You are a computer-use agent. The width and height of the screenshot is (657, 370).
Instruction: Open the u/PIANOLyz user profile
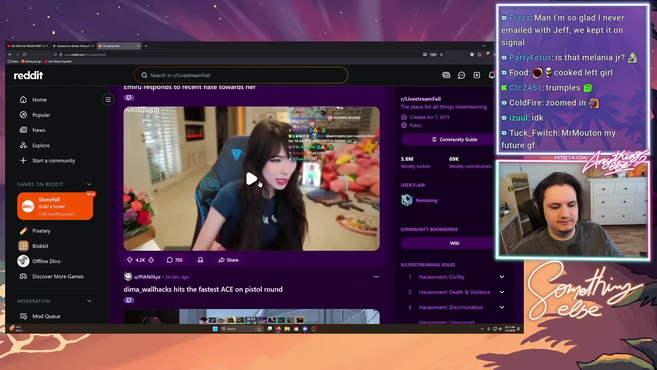point(147,276)
